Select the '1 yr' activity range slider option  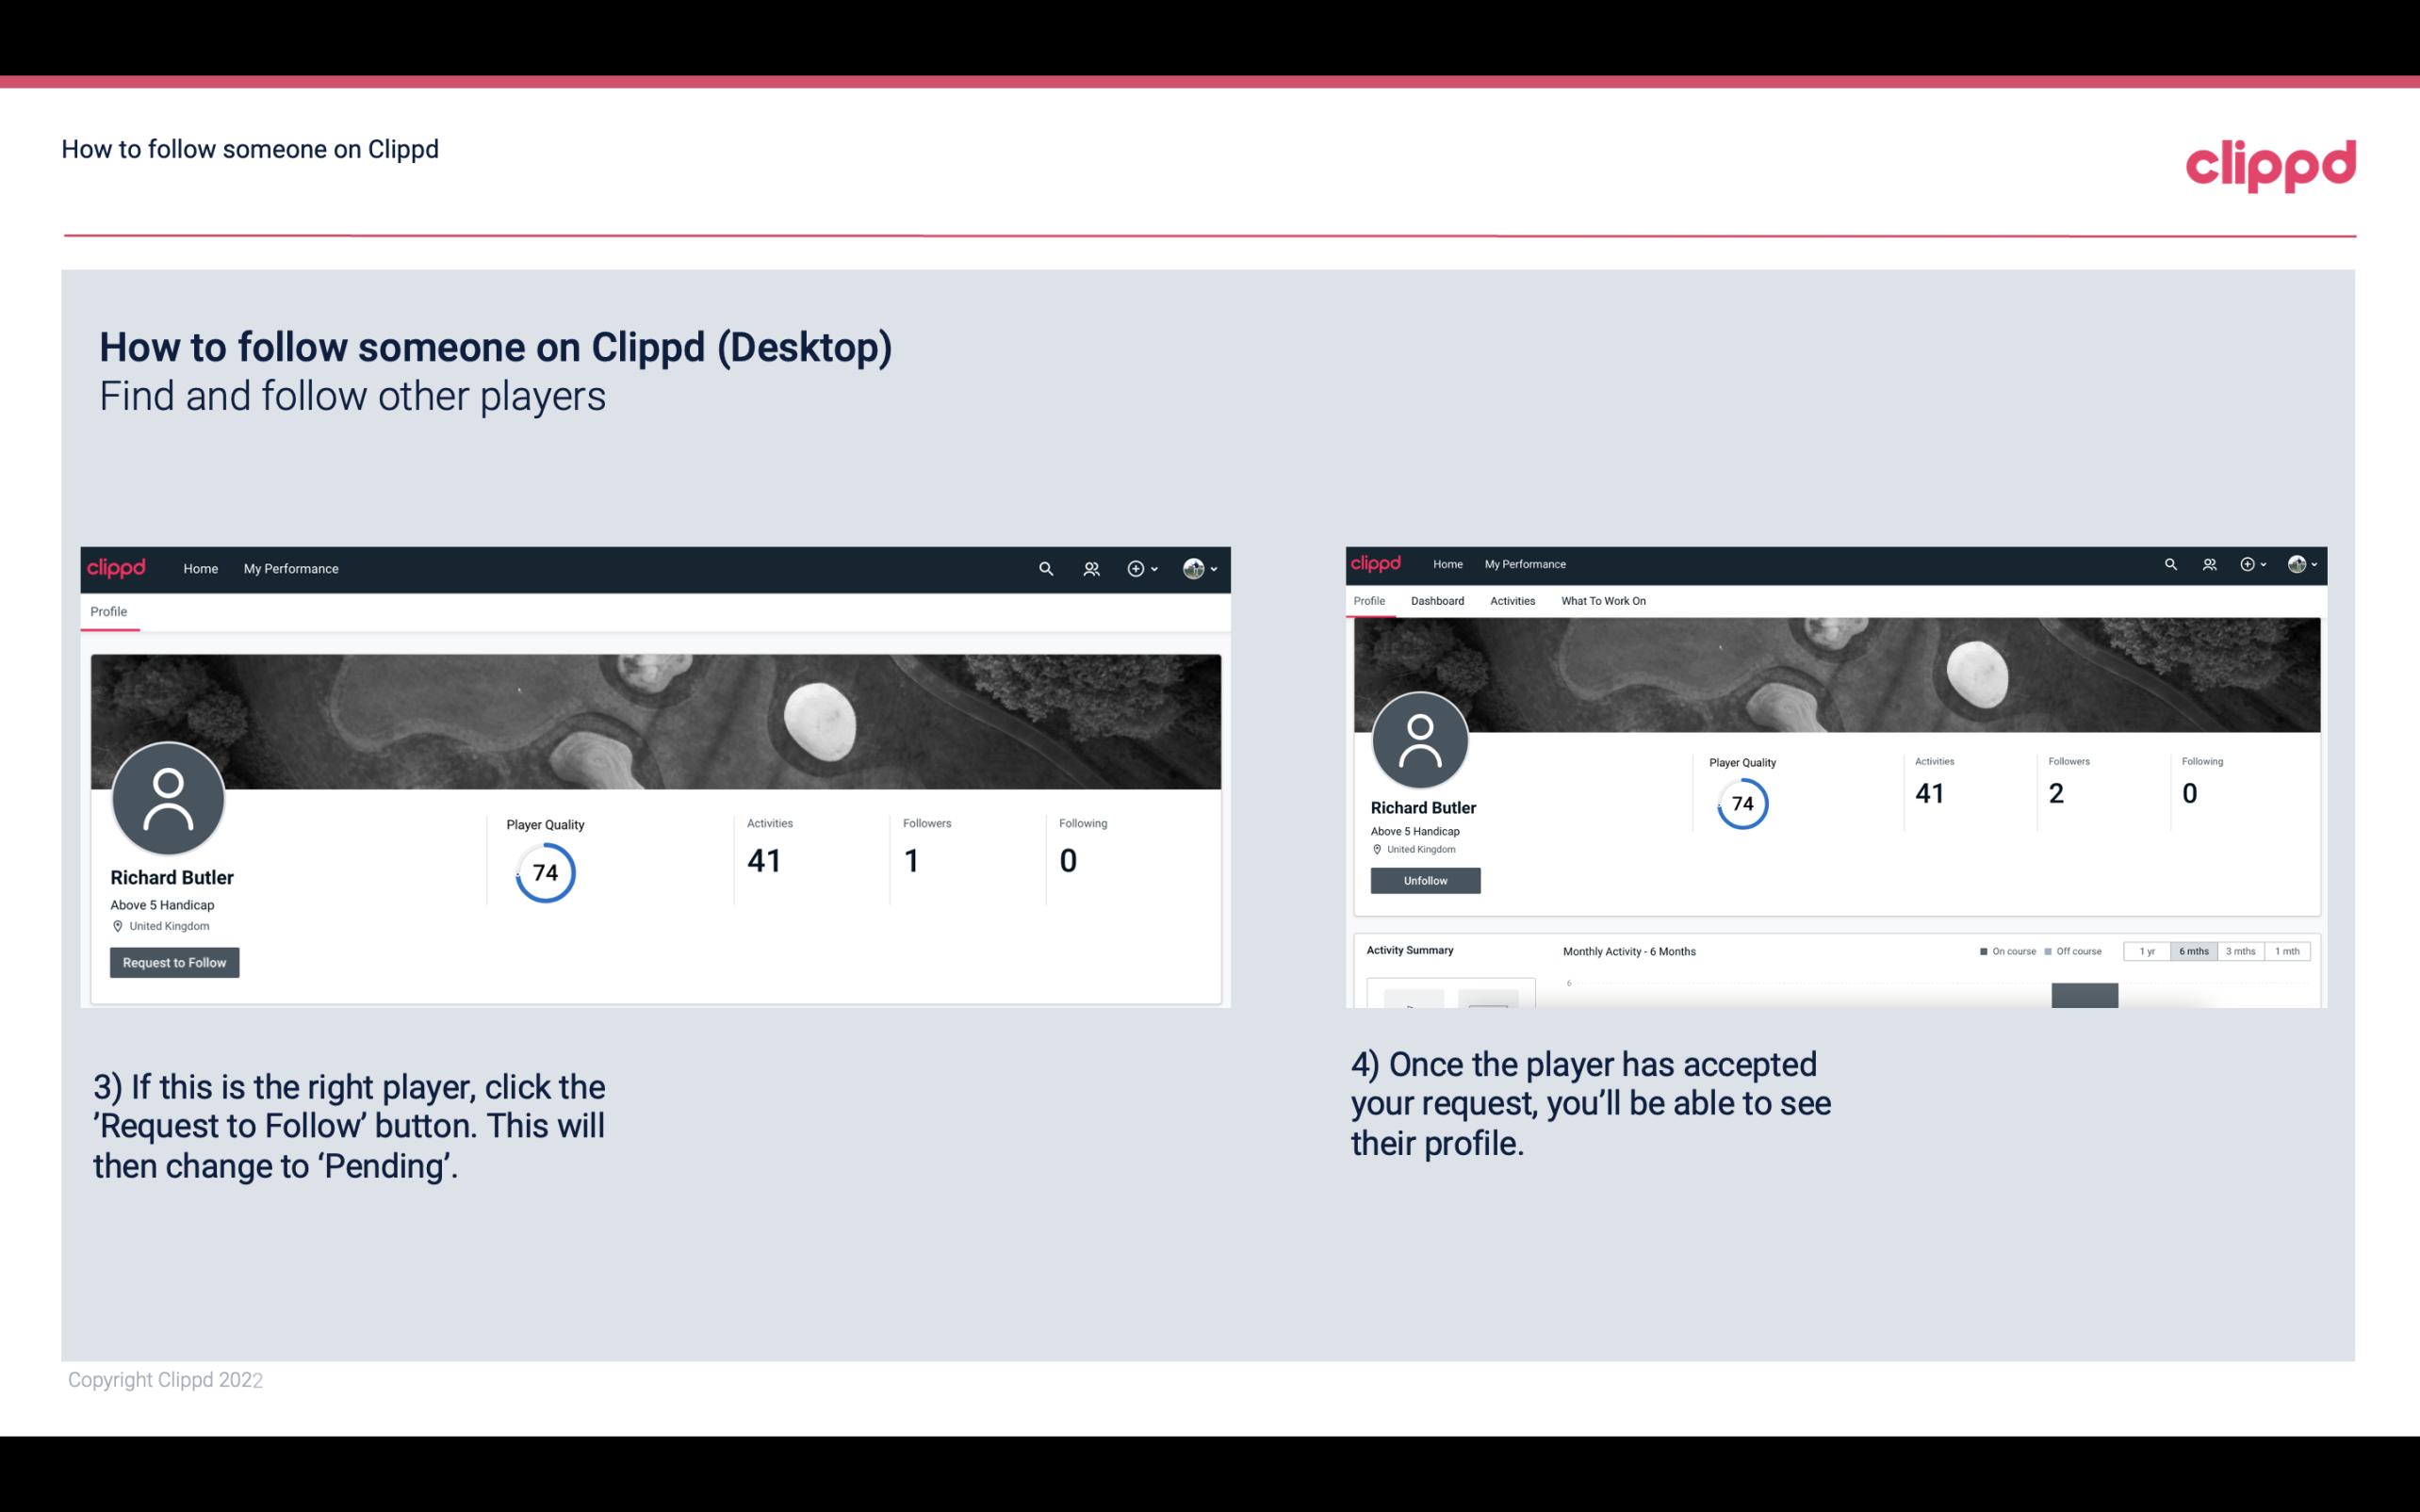(x=2147, y=950)
